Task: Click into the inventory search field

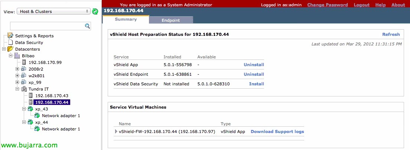Action: click(48, 26)
